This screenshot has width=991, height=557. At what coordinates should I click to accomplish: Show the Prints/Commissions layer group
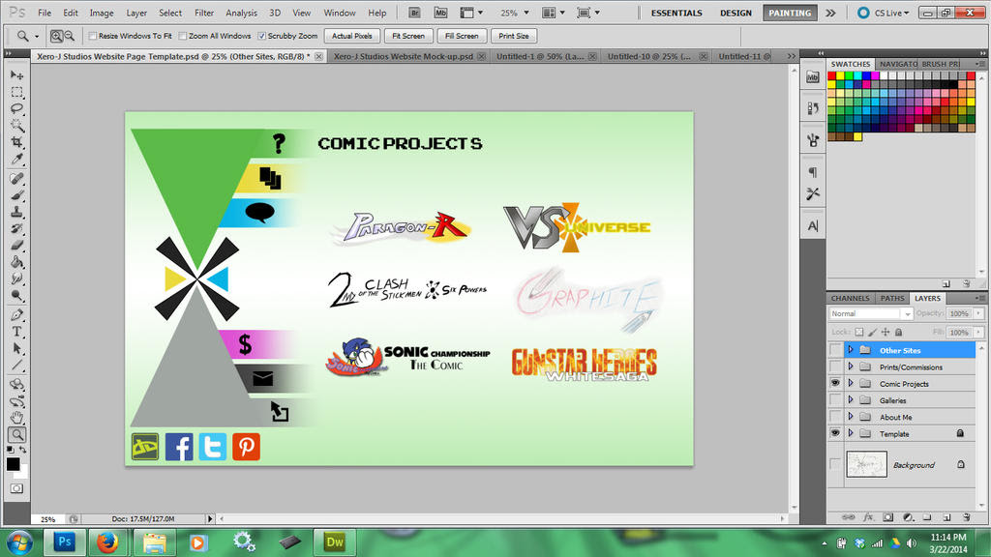click(835, 366)
